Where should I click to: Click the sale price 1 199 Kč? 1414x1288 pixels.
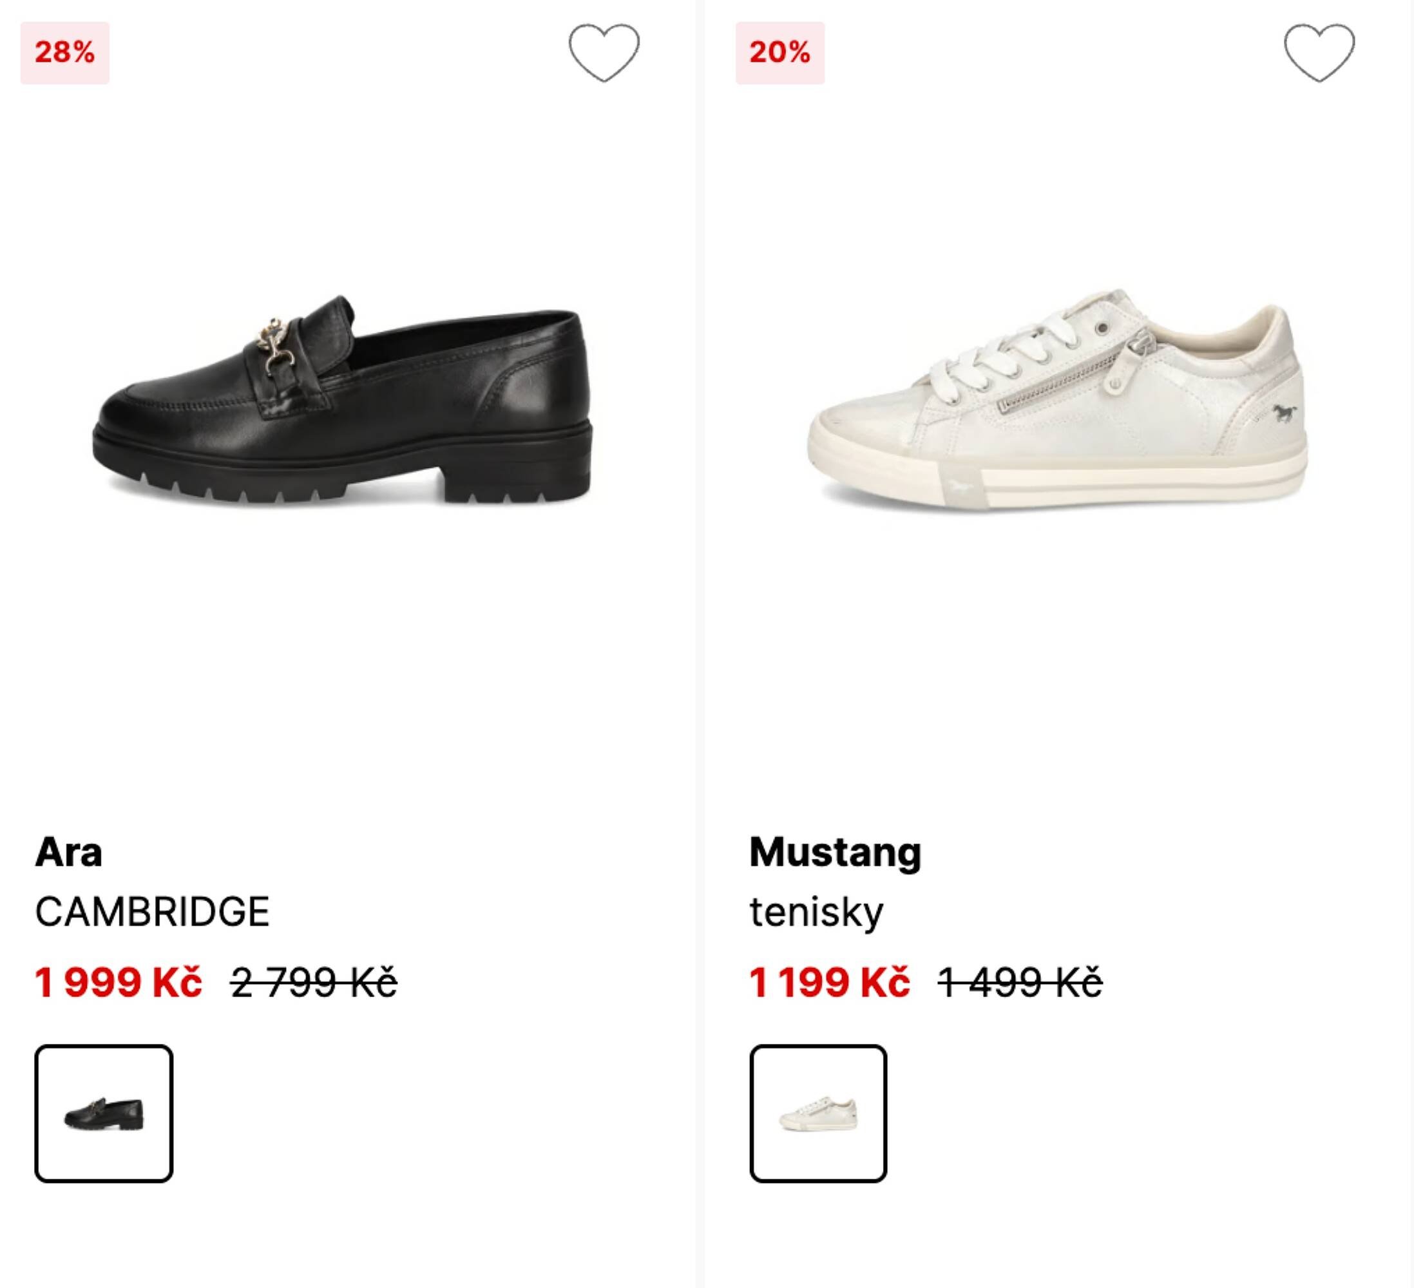click(x=829, y=981)
